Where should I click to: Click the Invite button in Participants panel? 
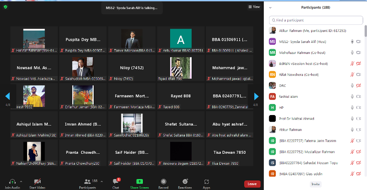pyautogui.click(x=315, y=184)
